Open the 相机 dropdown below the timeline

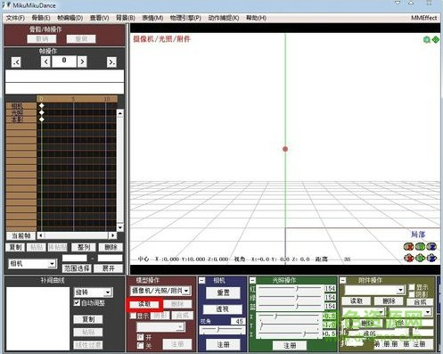click(x=53, y=263)
